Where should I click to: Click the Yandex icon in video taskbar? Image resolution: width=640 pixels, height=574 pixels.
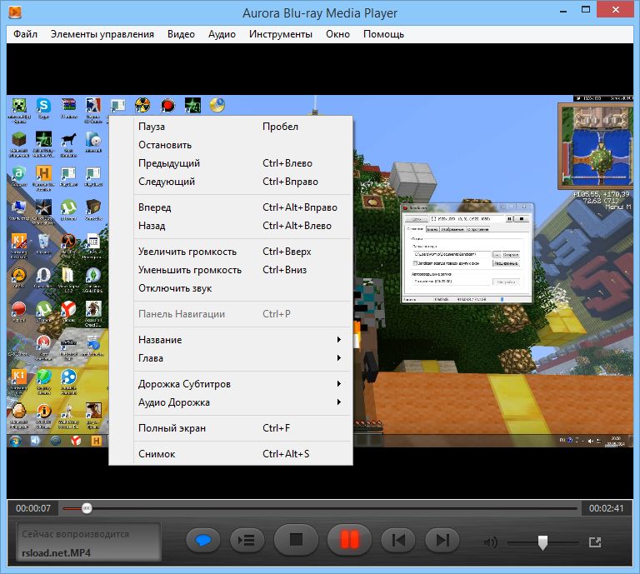(x=76, y=441)
